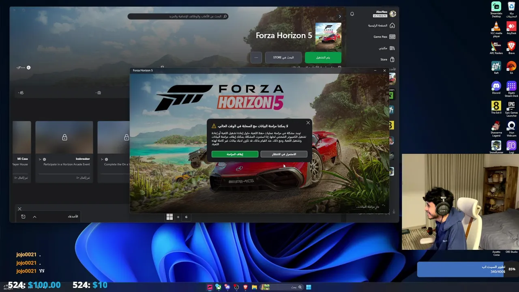
Task: Click the pop-out icon beside the friends chevron
Action: [x=23, y=217]
